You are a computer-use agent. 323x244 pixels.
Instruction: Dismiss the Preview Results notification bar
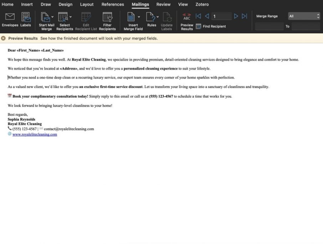pos(3,38)
